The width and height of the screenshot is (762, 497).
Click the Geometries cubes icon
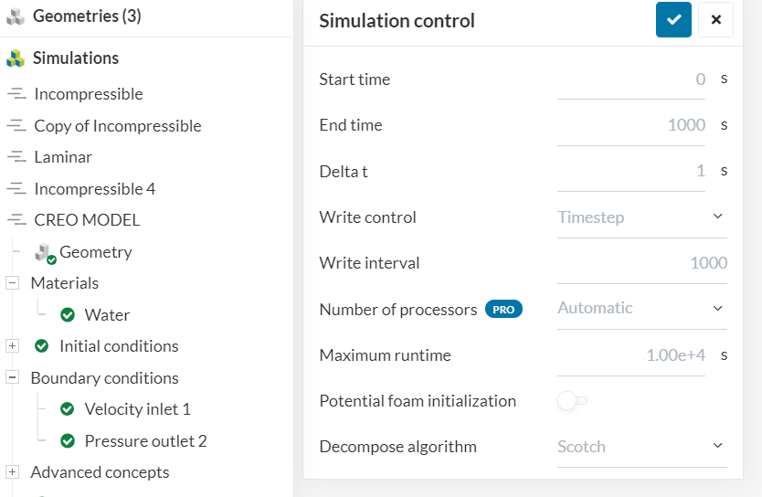[15, 16]
